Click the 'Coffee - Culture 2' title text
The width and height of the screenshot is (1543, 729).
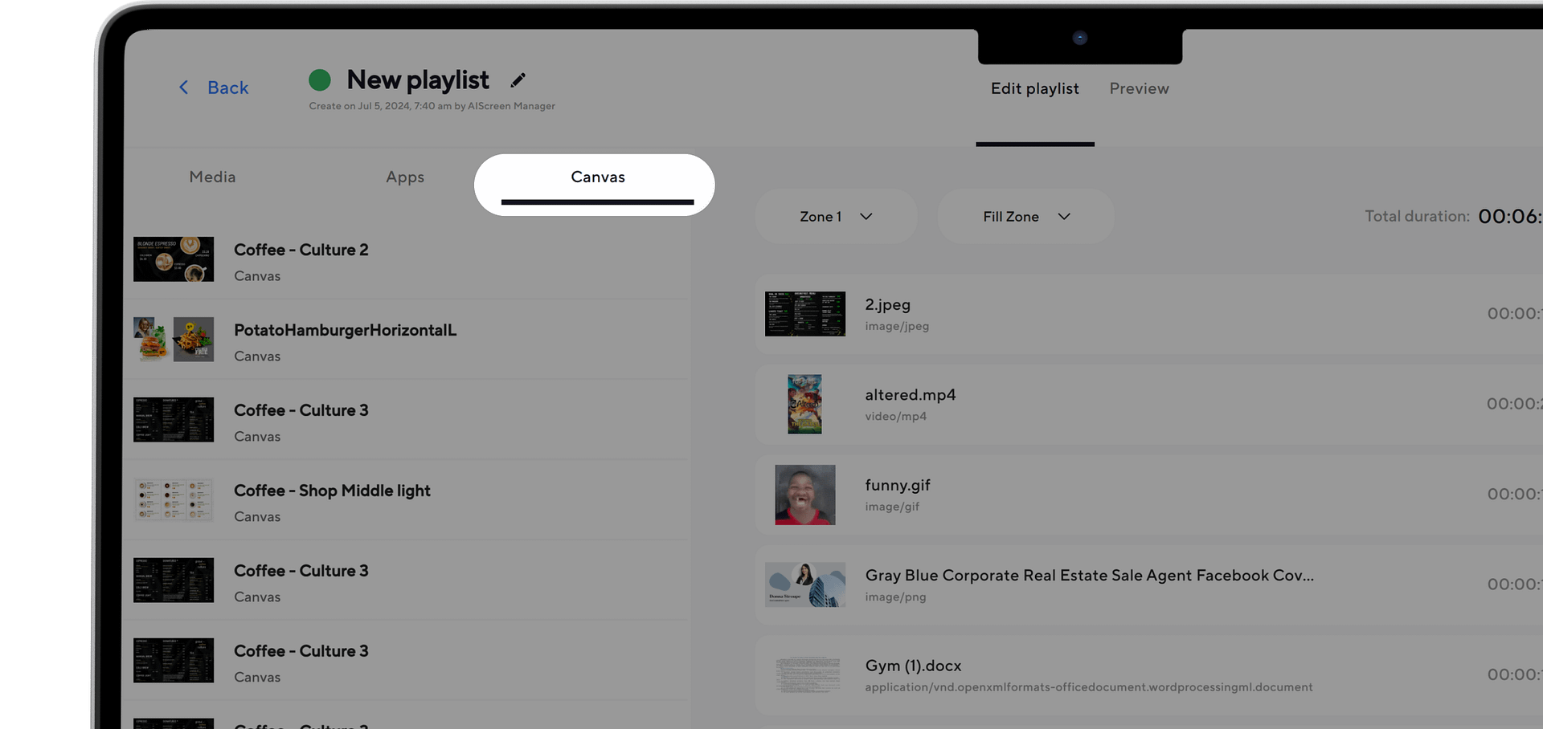pos(301,250)
